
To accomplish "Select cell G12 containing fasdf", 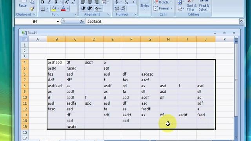I will [x=150, y=109].
